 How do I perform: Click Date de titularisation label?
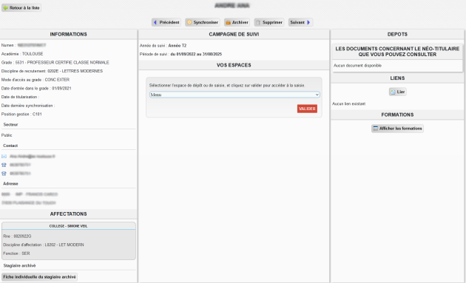(x=20, y=97)
